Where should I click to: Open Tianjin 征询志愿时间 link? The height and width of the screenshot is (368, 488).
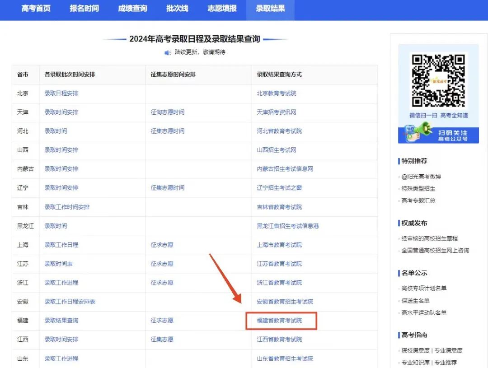pos(168,112)
